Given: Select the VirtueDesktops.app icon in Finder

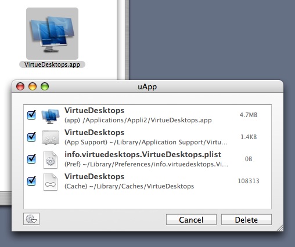Looking at the screenshot, I should 52,34.
